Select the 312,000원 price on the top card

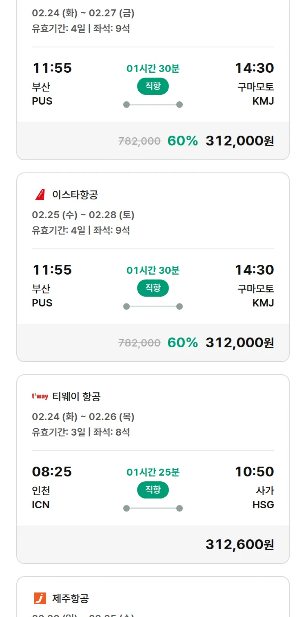239,141
